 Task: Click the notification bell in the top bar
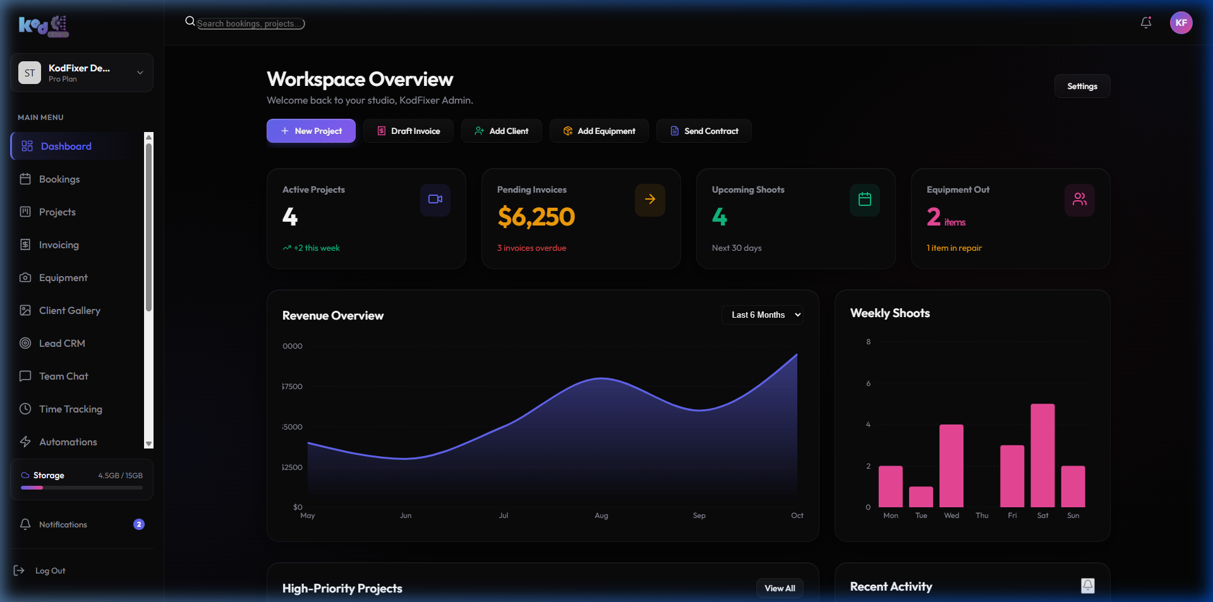point(1146,23)
